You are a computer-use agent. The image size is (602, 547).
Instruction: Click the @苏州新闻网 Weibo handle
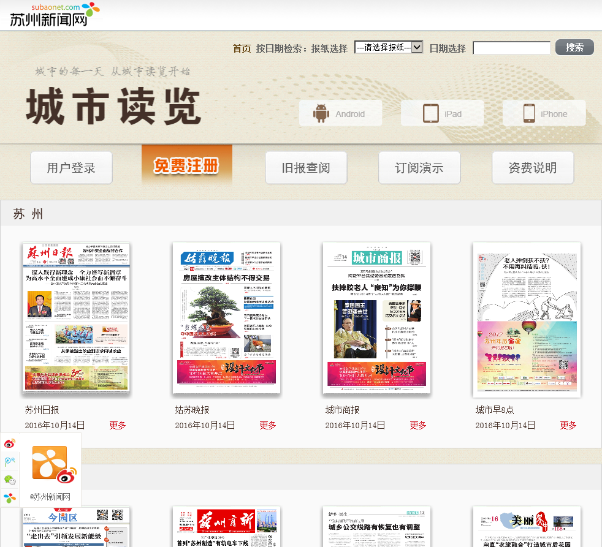tap(50, 497)
